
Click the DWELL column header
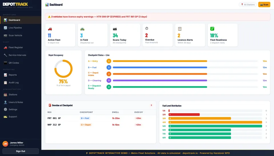pyautogui.click(x=115, y=112)
